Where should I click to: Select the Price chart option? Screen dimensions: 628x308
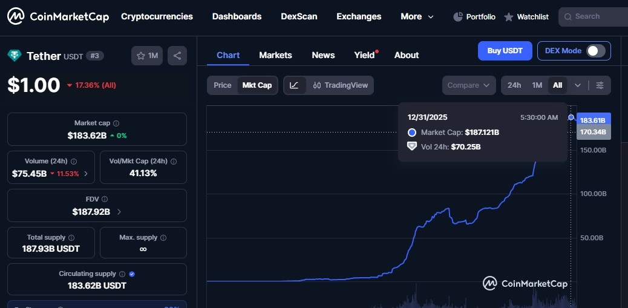click(222, 85)
